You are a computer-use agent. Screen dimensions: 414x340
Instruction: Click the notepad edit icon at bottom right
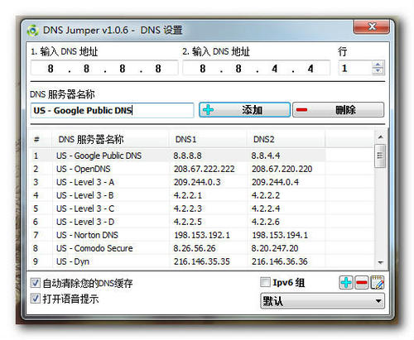tap(377, 283)
